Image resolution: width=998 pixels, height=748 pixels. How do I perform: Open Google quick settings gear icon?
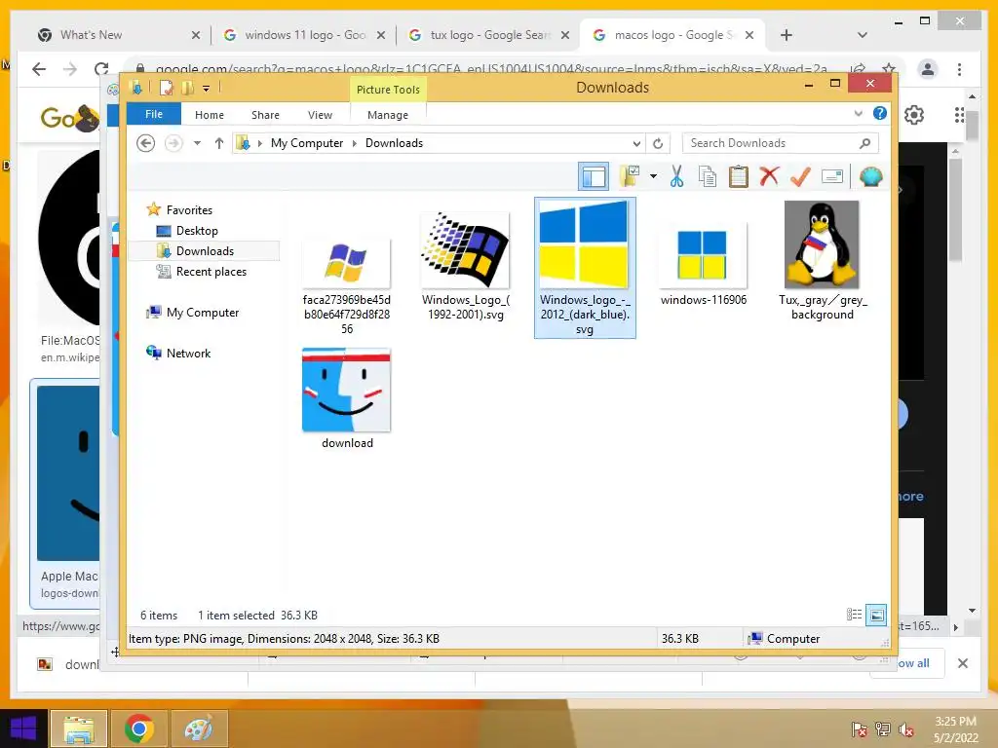914,115
